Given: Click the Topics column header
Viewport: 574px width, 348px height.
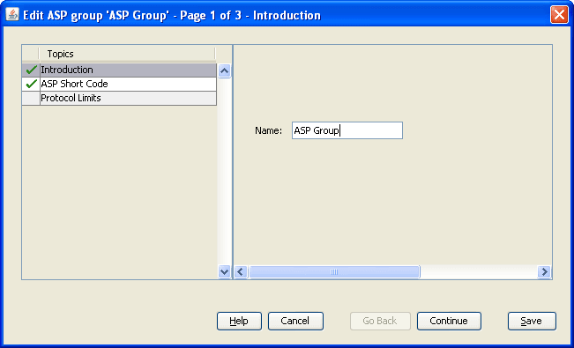Looking at the screenshot, I should coord(127,54).
